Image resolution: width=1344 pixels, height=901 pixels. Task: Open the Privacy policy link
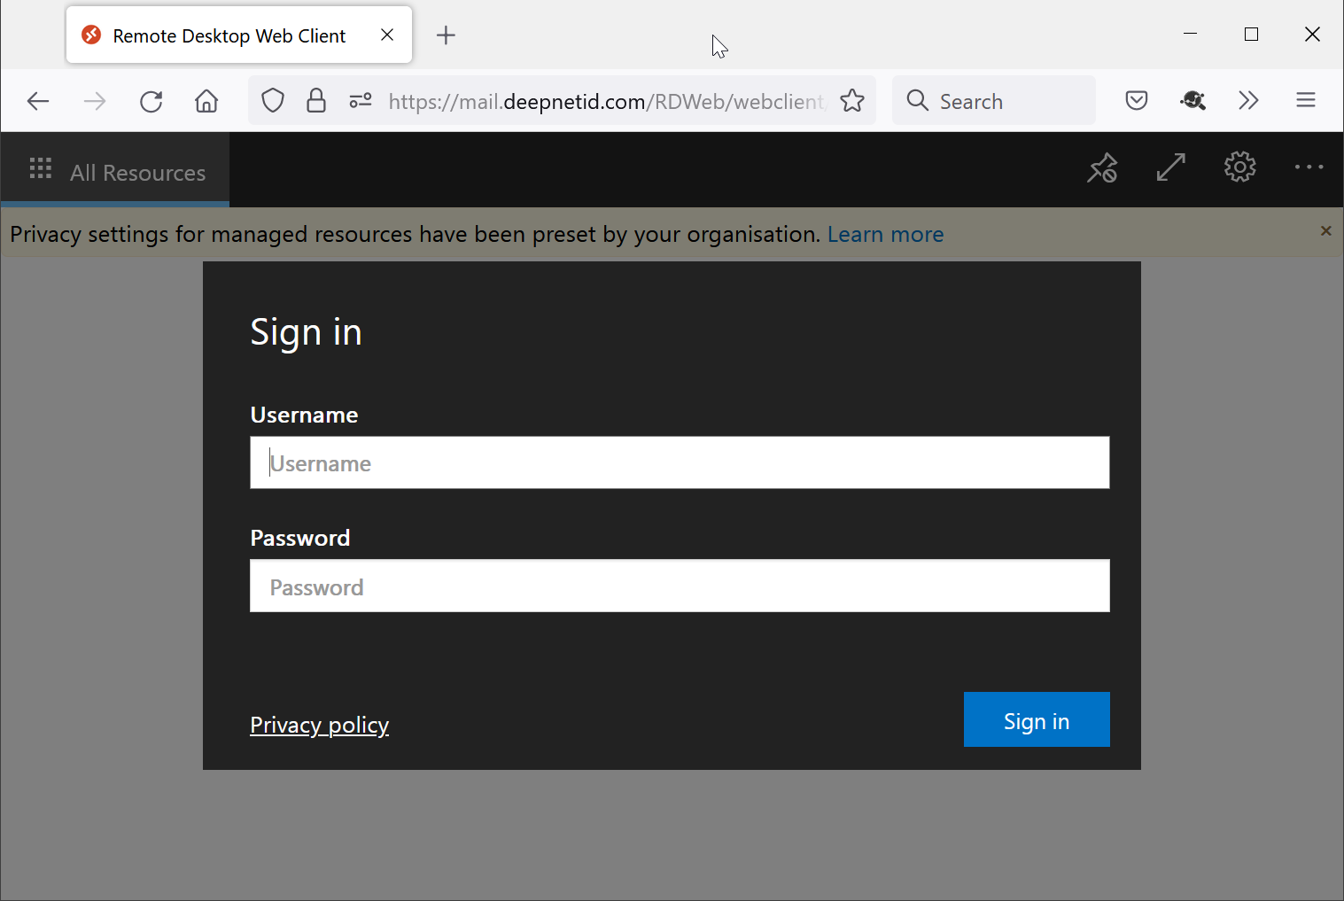tap(319, 725)
